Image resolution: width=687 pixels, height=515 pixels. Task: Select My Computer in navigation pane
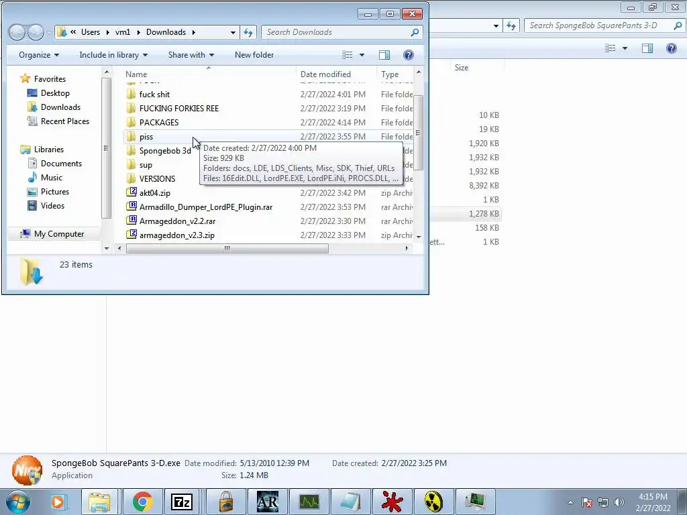click(x=59, y=234)
